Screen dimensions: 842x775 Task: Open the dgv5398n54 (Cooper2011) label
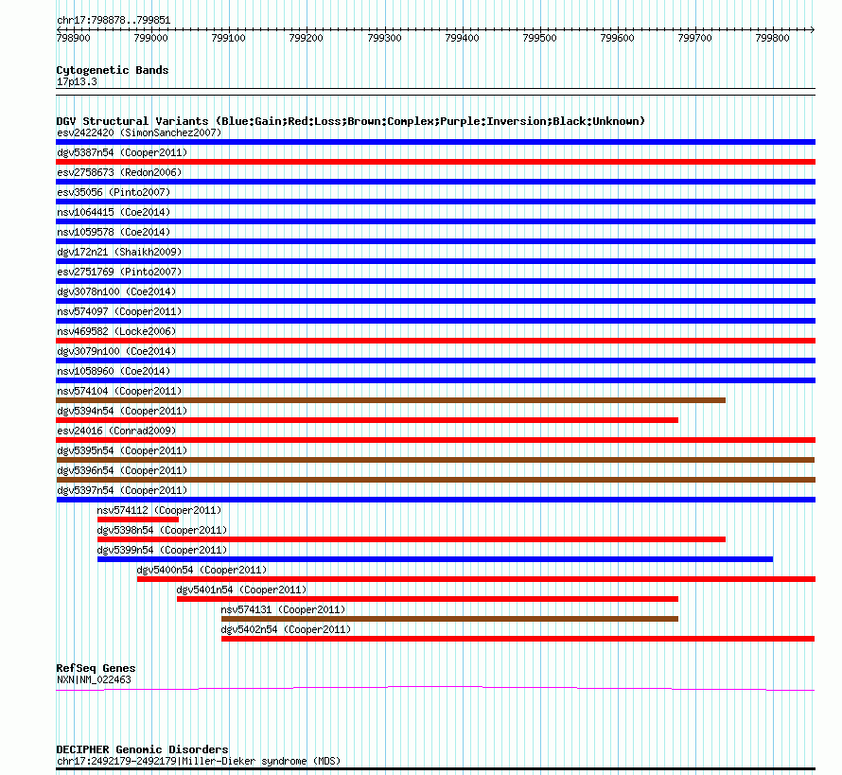(162, 530)
